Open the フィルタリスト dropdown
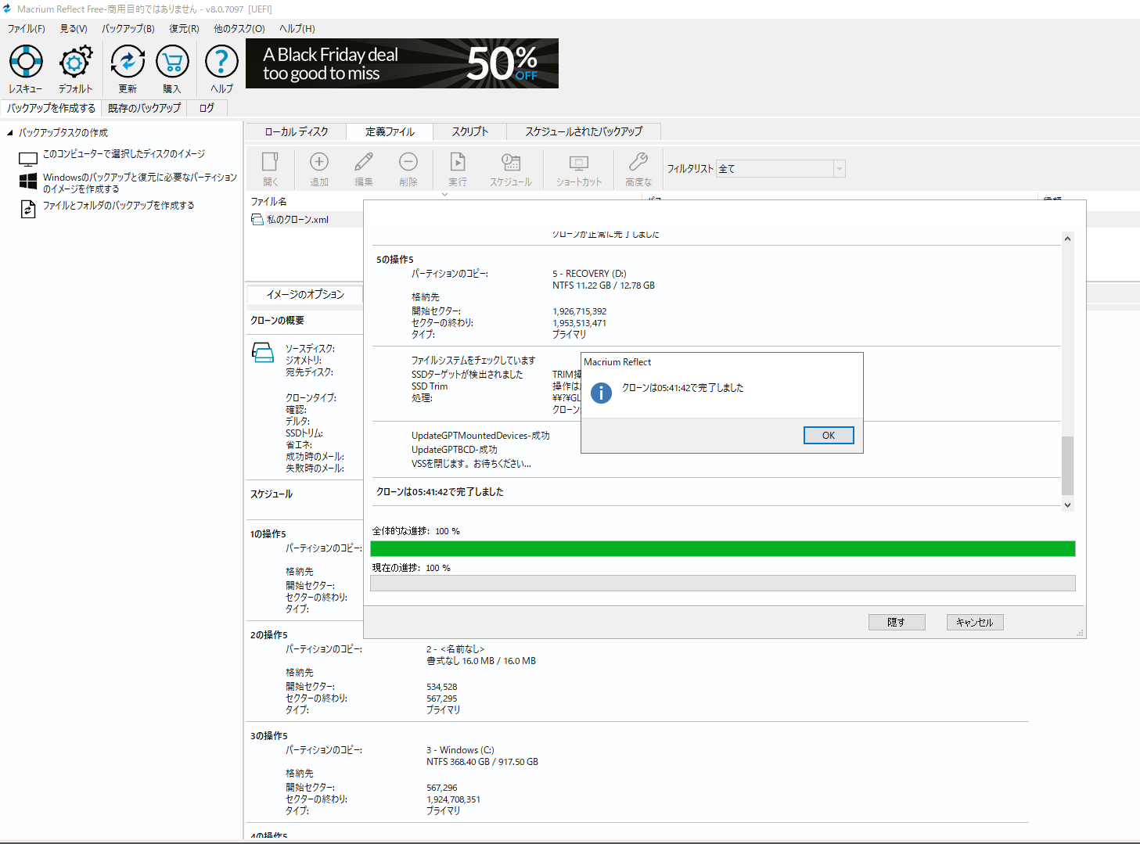The height and width of the screenshot is (844, 1140). [x=840, y=169]
